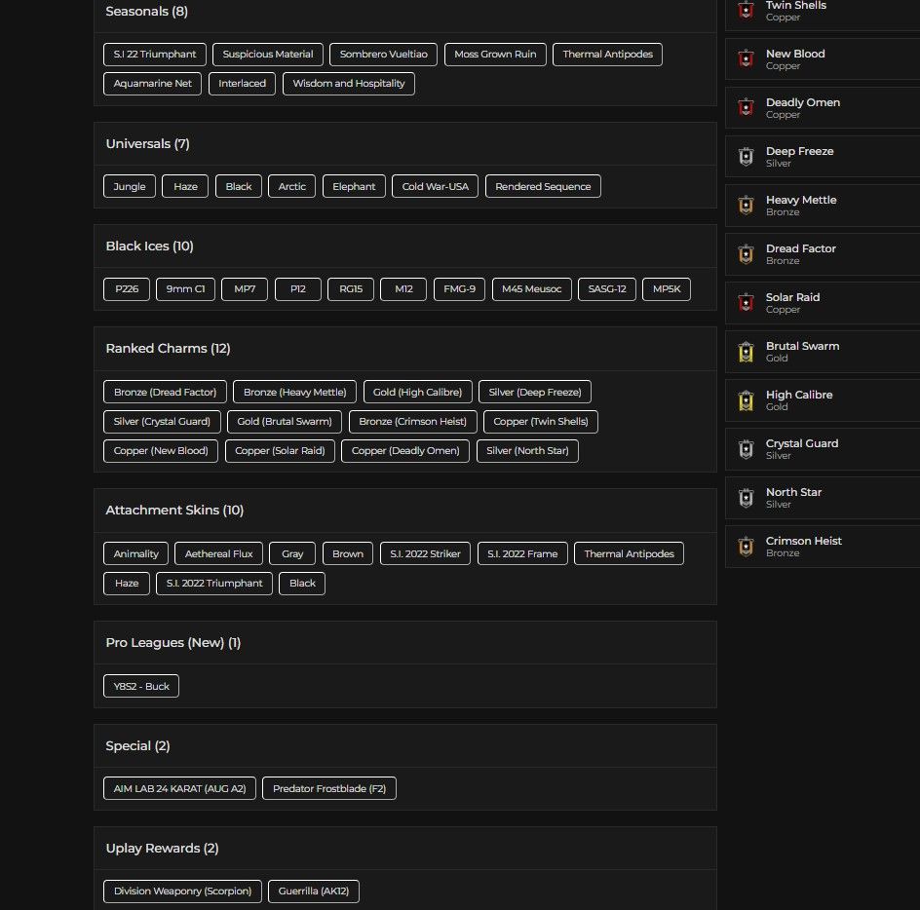
Task: Select the Aethereal Flux tag
Action: 219,553
